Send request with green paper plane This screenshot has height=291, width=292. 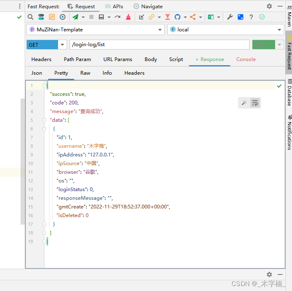[75, 17]
